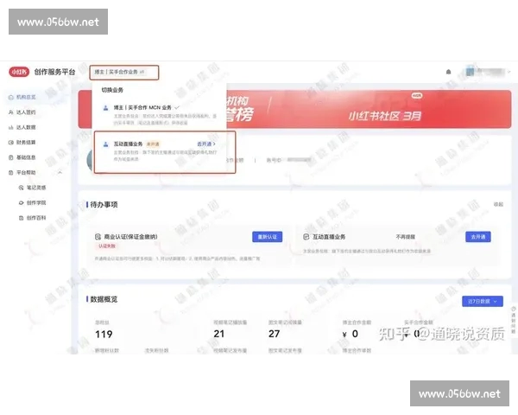
Task: Click the 去开通 link in dropdown
Action: (206, 144)
